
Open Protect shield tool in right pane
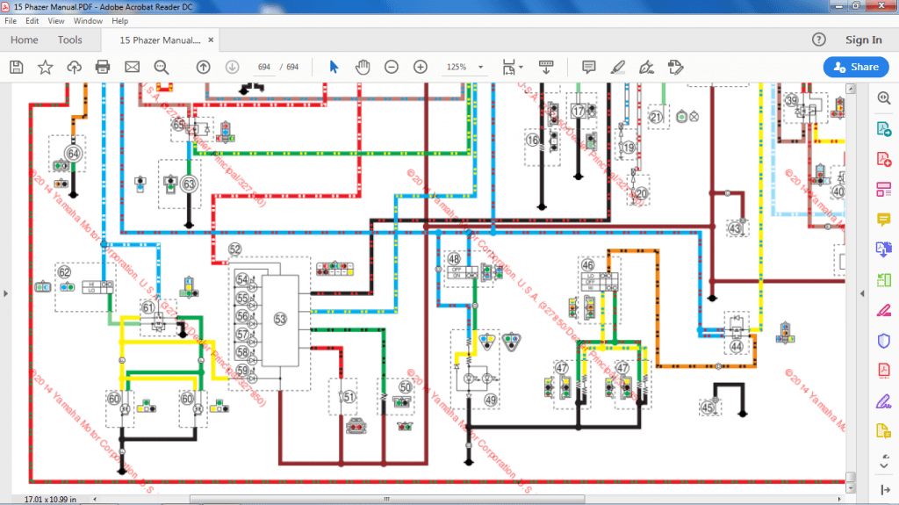coord(883,341)
